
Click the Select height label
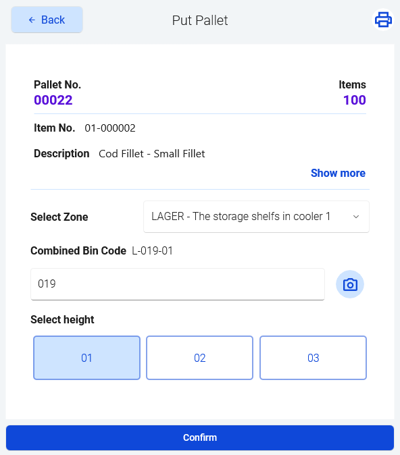[62, 320]
